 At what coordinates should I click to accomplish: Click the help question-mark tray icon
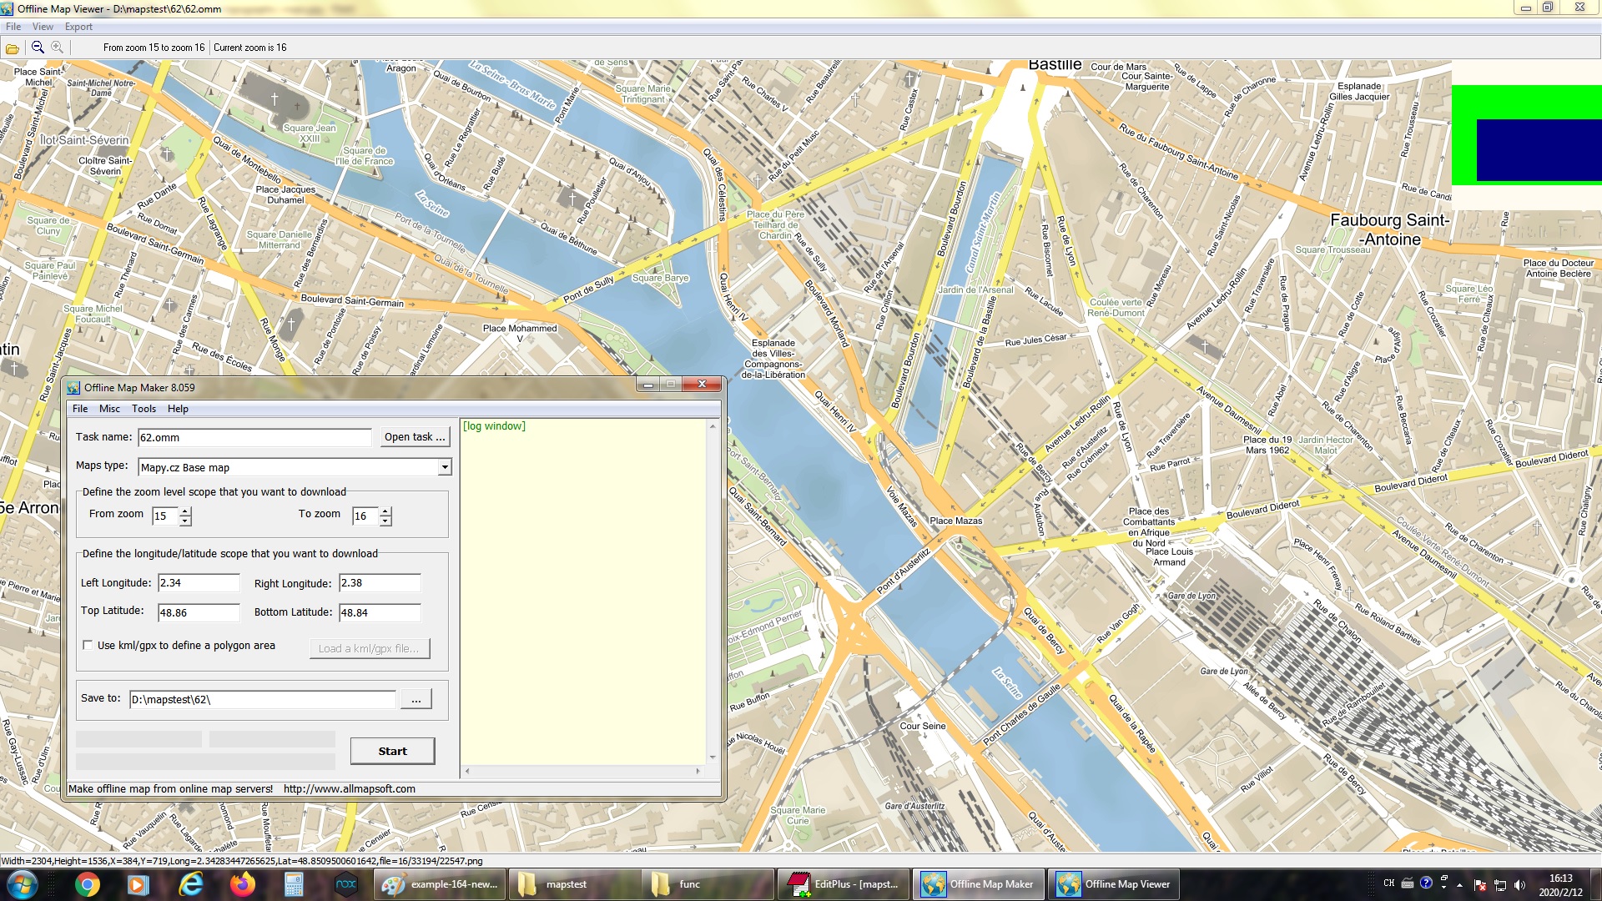(1426, 883)
